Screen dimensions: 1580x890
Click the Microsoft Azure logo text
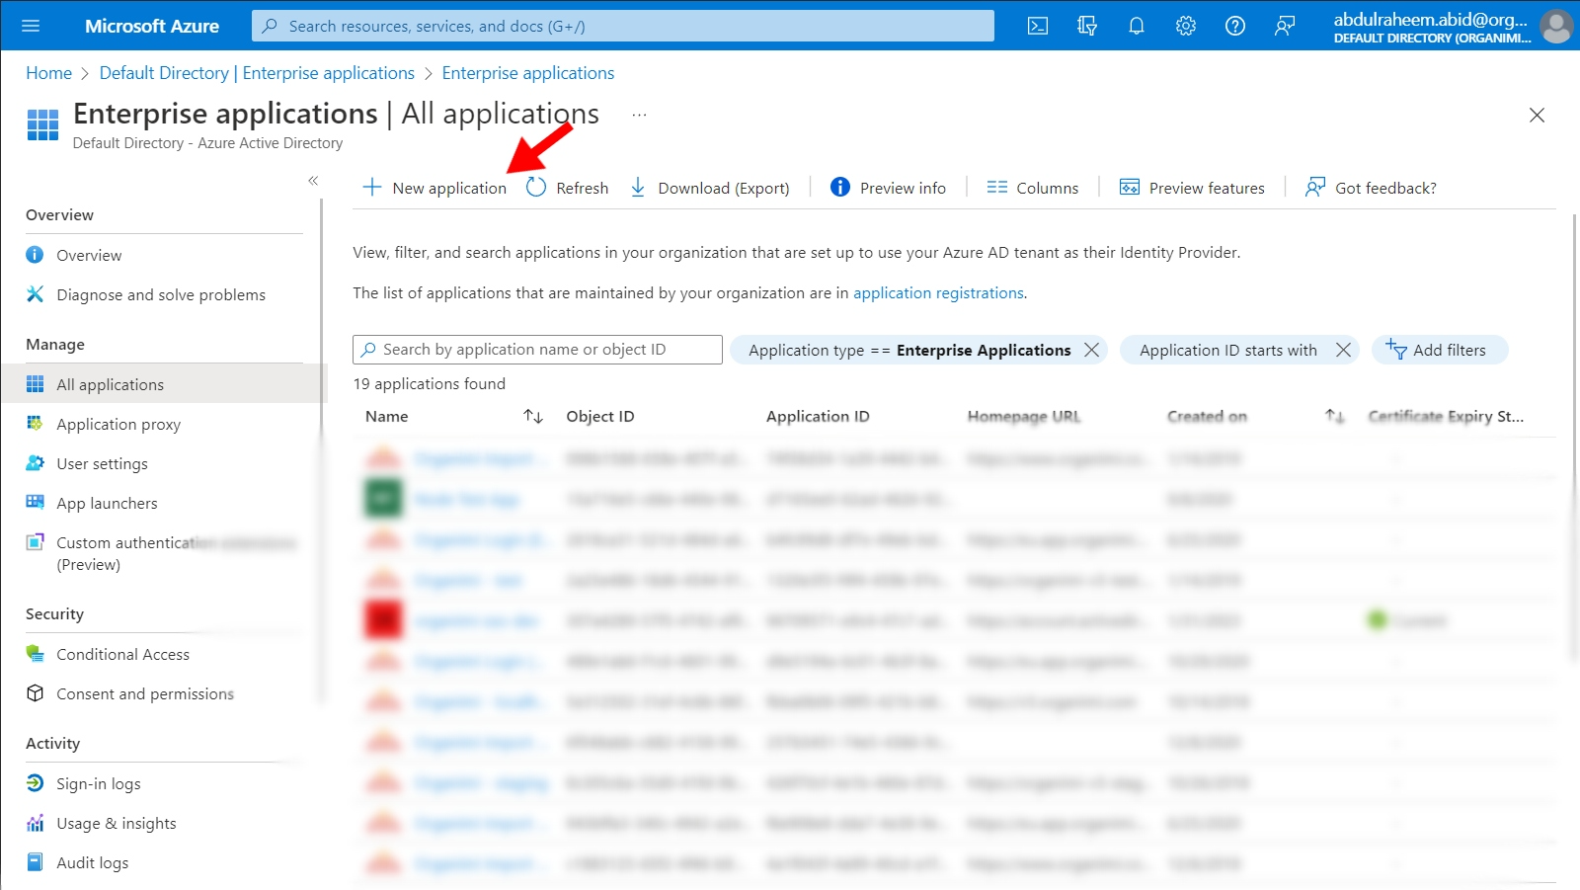click(x=152, y=26)
